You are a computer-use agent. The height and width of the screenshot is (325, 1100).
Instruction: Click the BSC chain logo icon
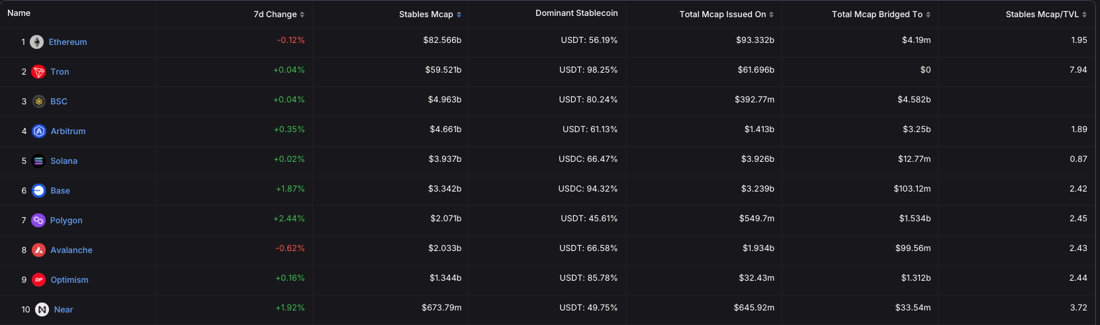tap(38, 102)
